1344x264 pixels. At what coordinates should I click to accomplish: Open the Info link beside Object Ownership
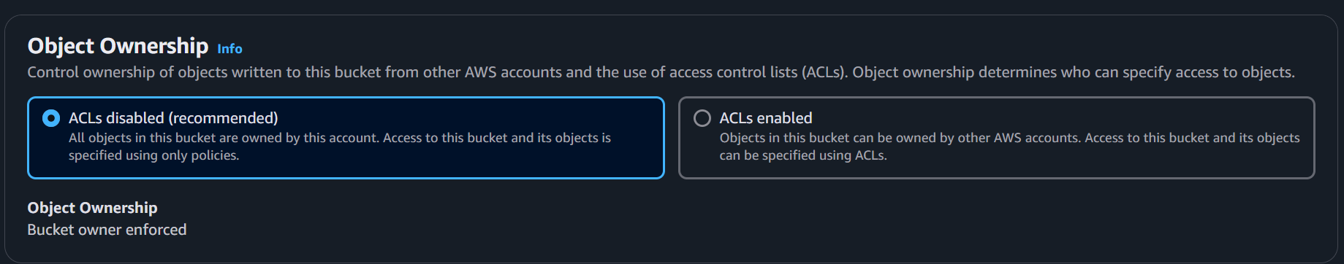click(x=229, y=49)
